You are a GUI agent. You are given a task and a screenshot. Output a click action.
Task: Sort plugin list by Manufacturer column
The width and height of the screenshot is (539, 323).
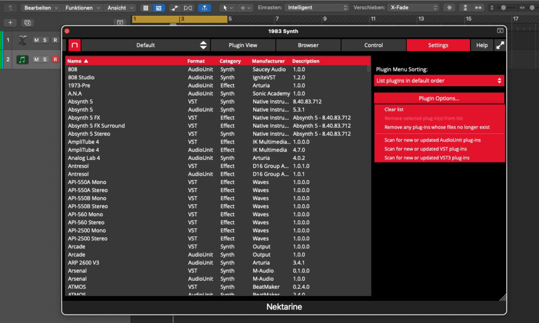point(268,61)
